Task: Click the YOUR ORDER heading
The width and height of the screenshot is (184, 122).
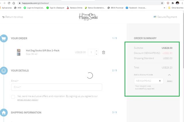Action: click(19, 38)
